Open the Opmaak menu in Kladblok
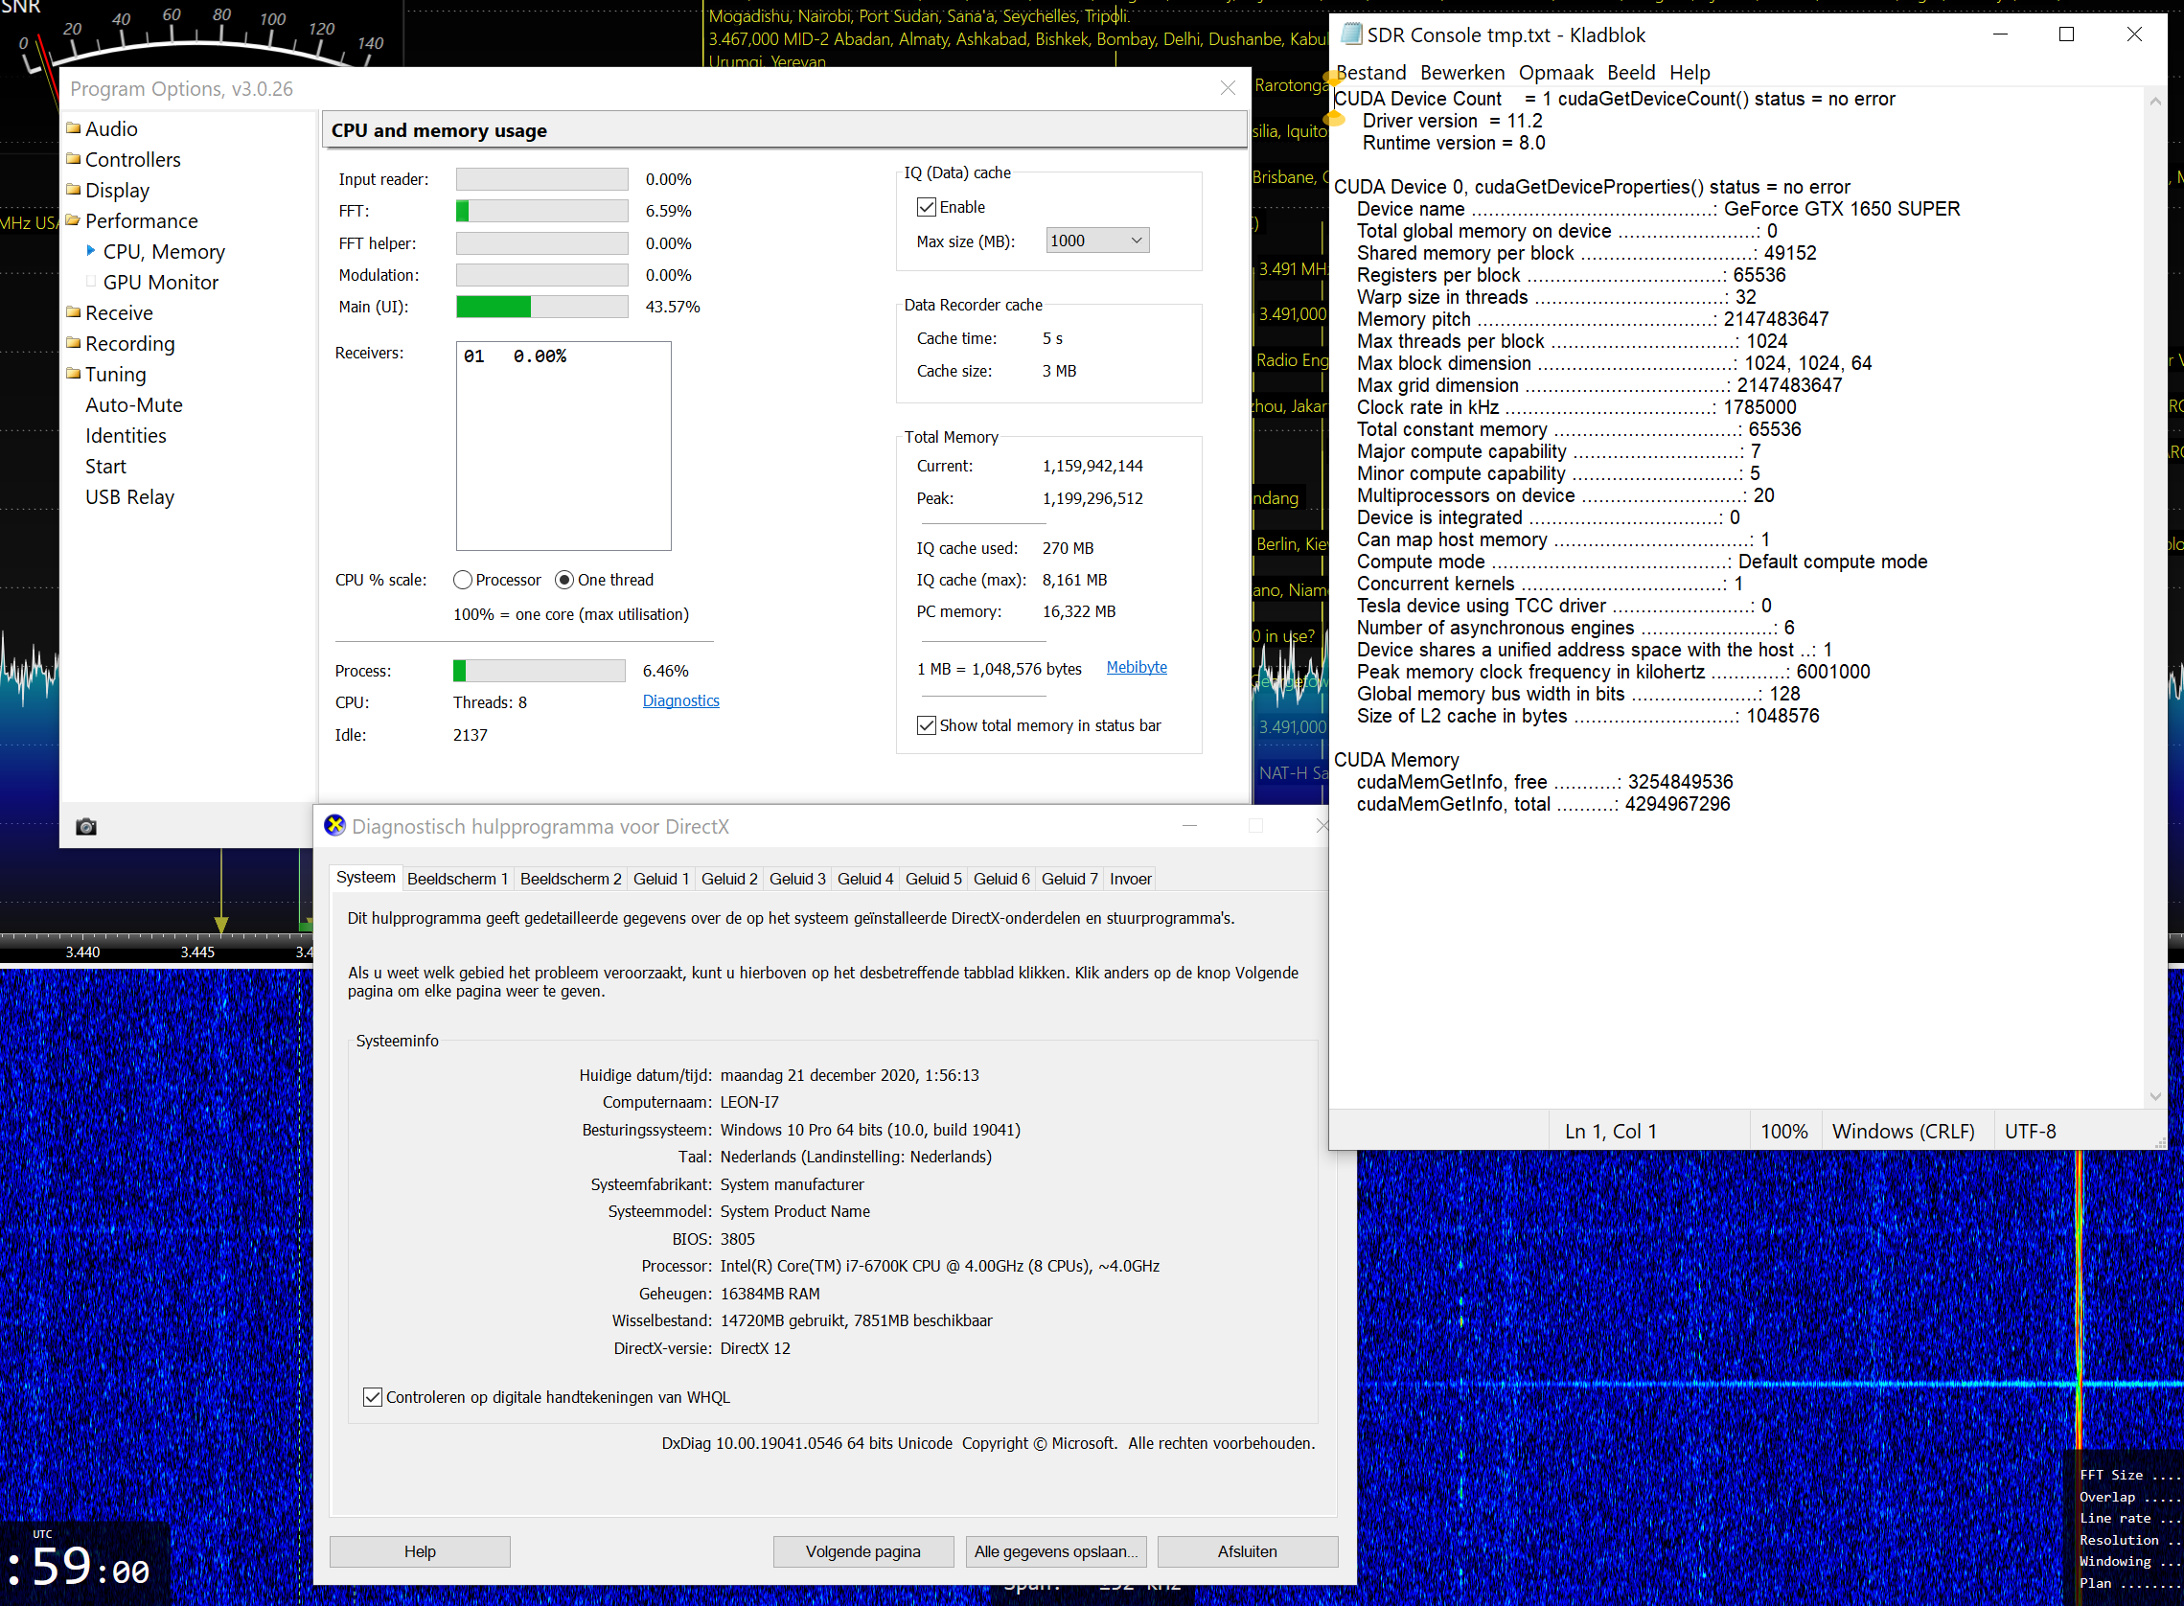 tap(1555, 73)
